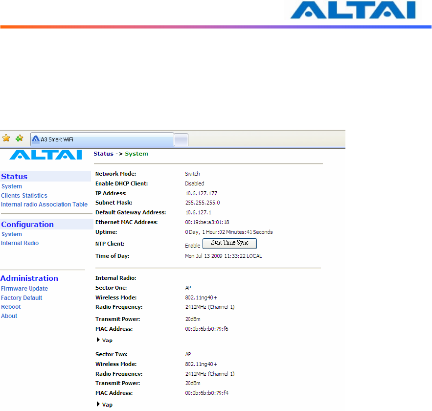Viewport: 432px width, 411px height.
Task: Open the Status menu section
Action: (x=14, y=176)
